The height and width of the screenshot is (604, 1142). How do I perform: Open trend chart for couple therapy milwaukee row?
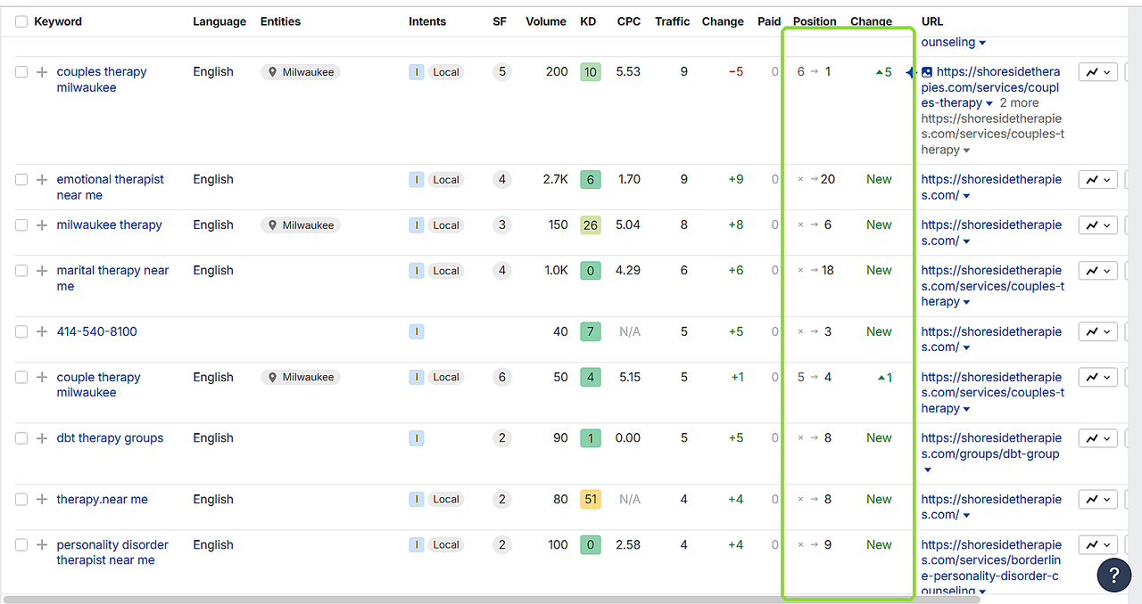(x=1097, y=378)
